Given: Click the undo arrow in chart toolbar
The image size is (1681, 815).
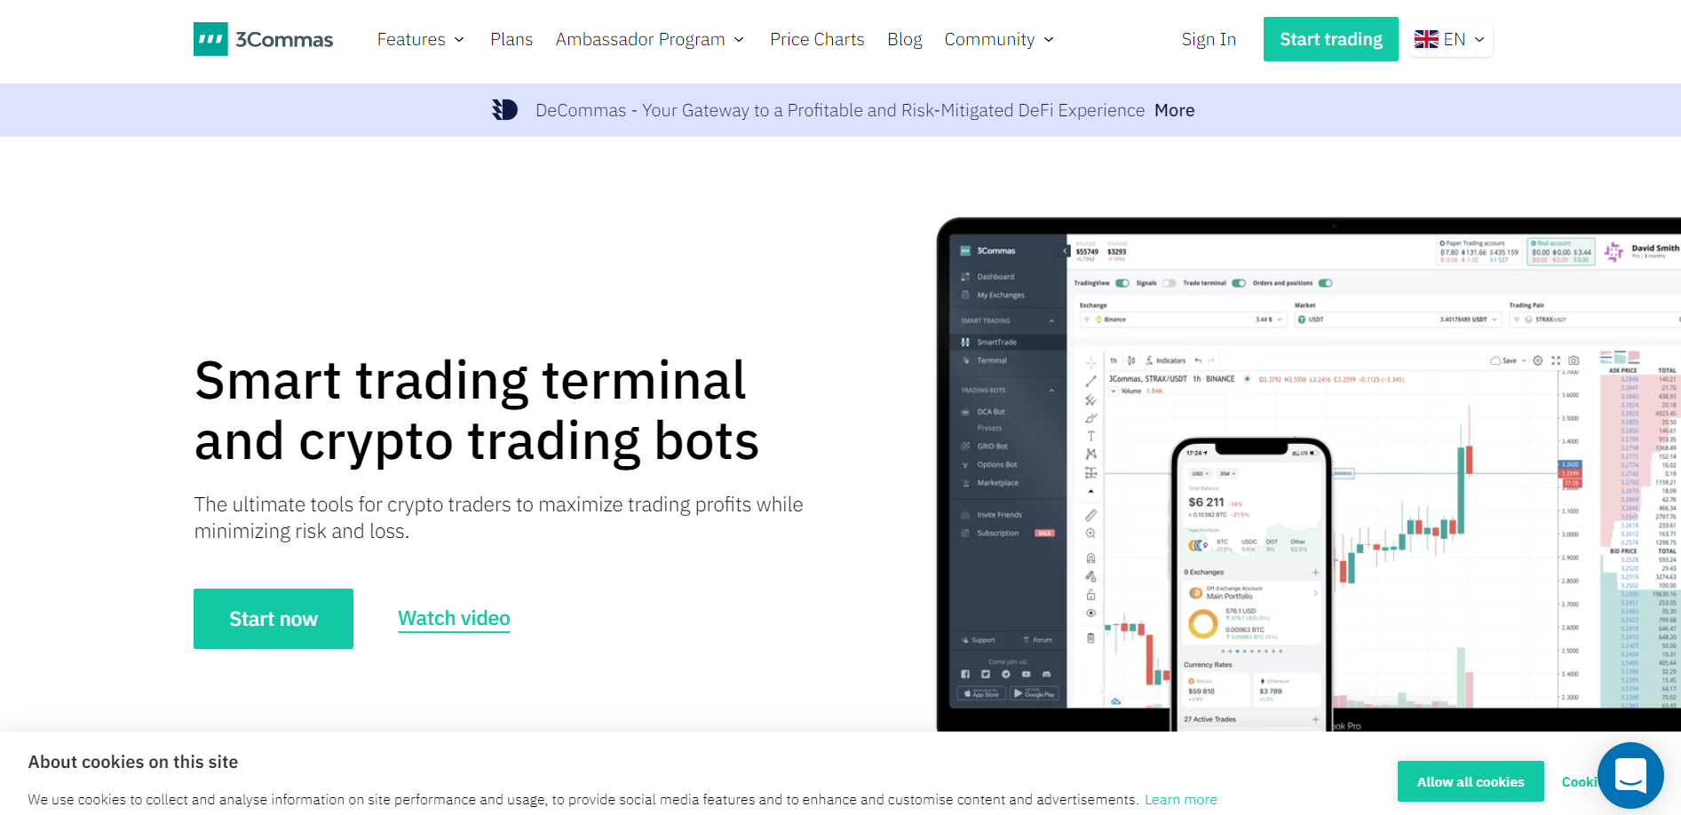Looking at the screenshot, I should tap(1198, 360).
